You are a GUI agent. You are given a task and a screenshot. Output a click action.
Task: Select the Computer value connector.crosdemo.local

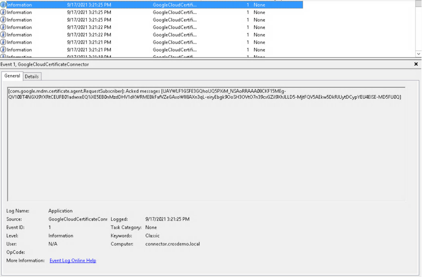coord(172,244)
